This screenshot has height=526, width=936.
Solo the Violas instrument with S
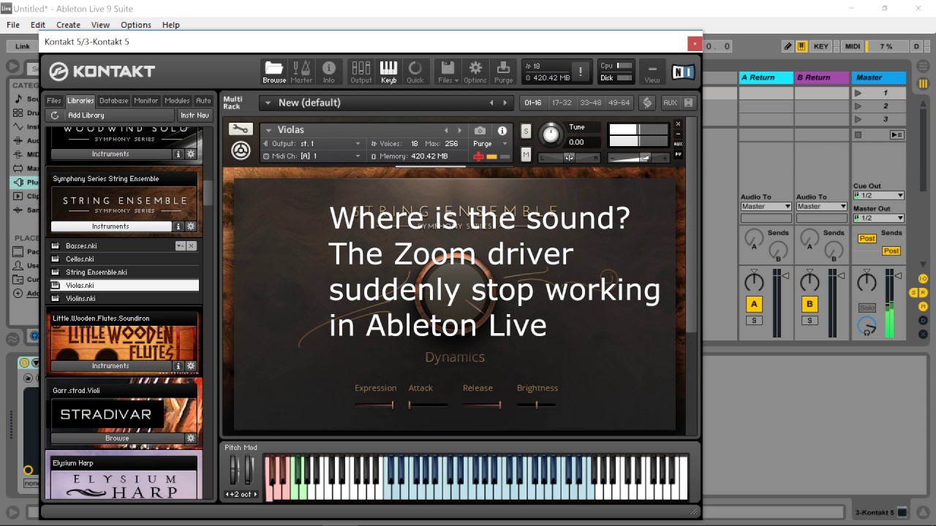click(526, 131)
